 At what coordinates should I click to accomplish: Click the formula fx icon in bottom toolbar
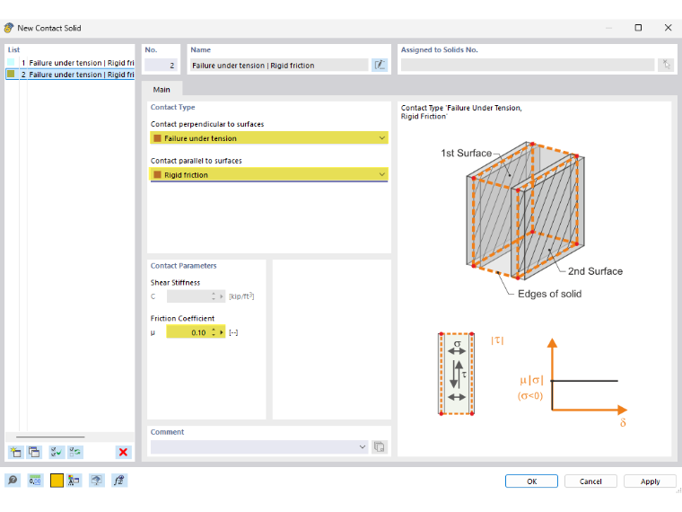118,481
